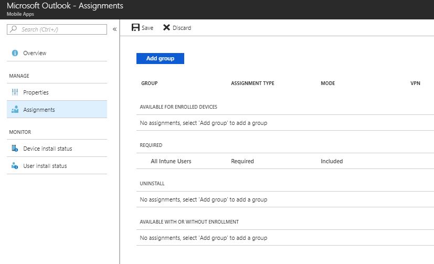Click the UNINSTALL section heading

[x=152, y=184]
